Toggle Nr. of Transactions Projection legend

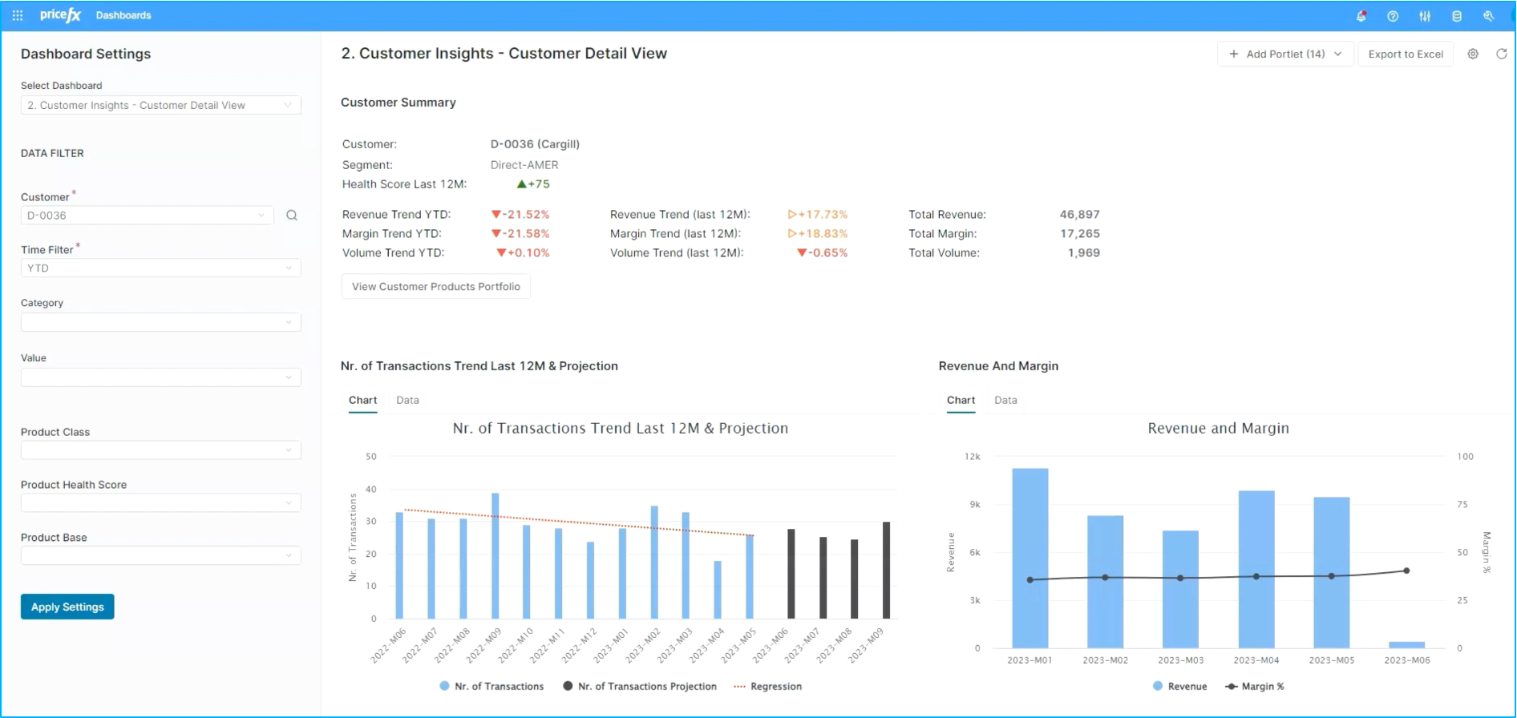[640, 687]
